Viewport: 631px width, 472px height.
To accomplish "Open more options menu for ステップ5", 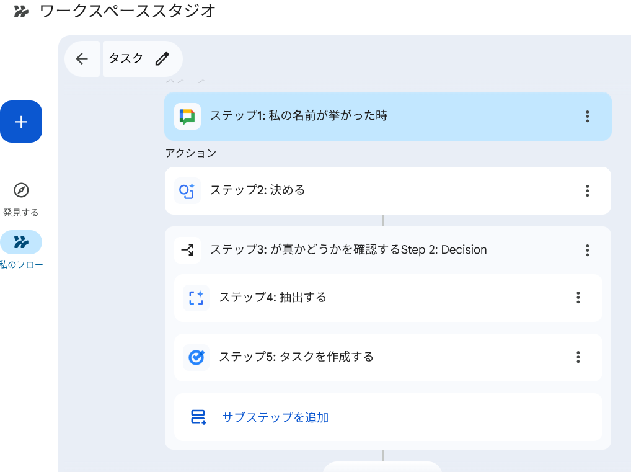I will pyautogui.click(x=578, y=357).
